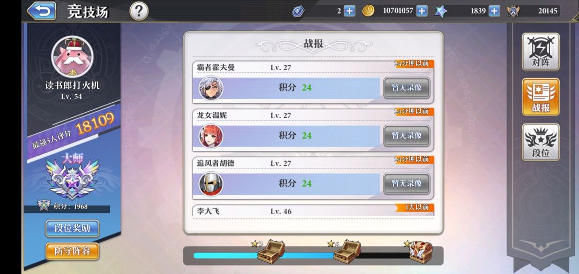Select the 战报 battle report tab

(540, 97)
